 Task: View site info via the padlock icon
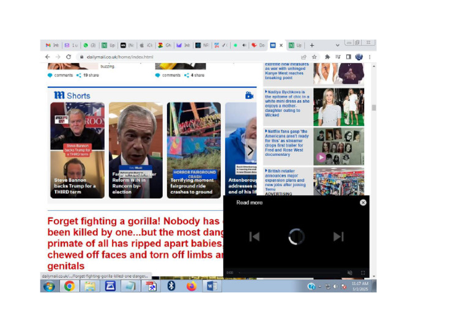(x=81, y=57)
